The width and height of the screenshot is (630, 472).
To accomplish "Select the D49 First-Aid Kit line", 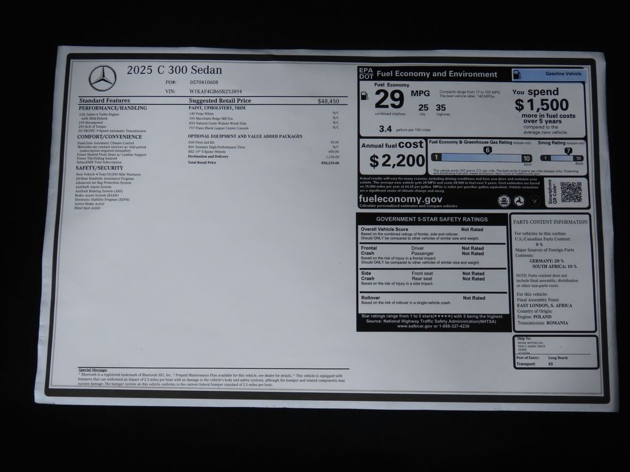I will click(x=263, y=143).
